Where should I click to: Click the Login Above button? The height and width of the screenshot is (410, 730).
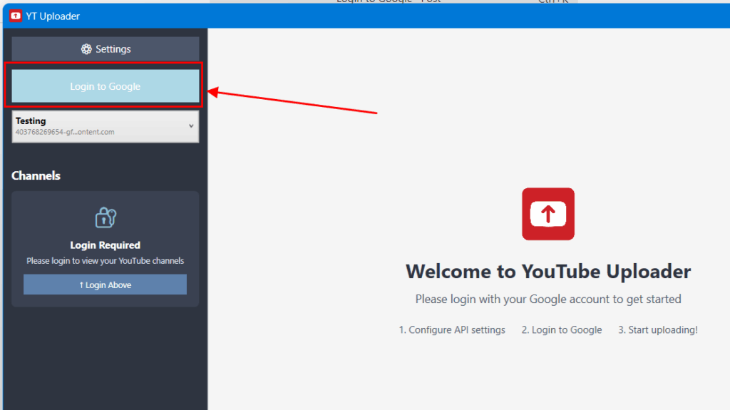106,285
